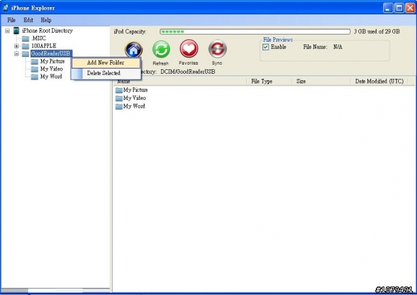
Task: Maximize the iPhone Explorer window
Action: click(x=399, y=8)
